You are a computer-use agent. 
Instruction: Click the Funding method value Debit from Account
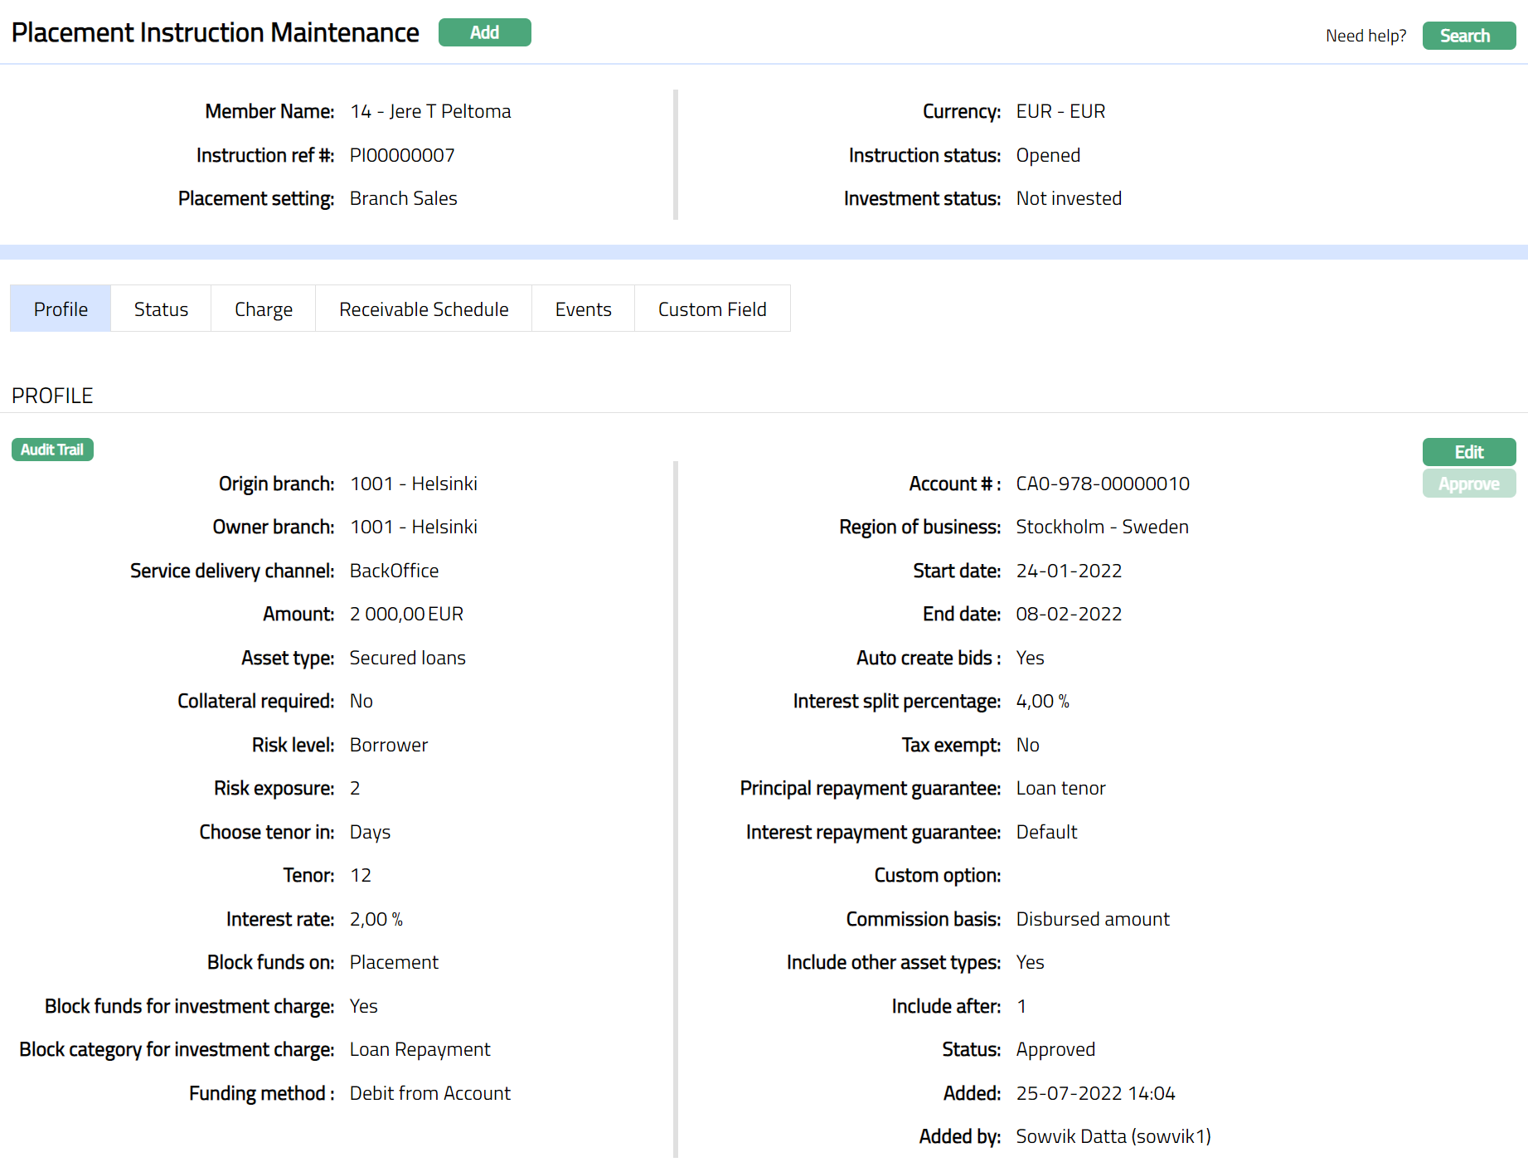(429, 1093)
